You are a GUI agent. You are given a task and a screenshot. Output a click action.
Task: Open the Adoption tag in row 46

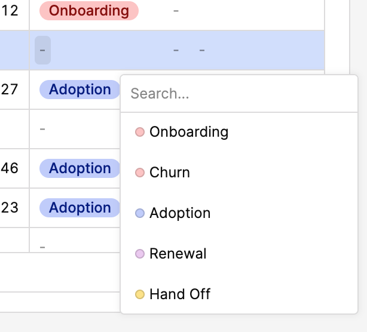[x=79, y=168]
